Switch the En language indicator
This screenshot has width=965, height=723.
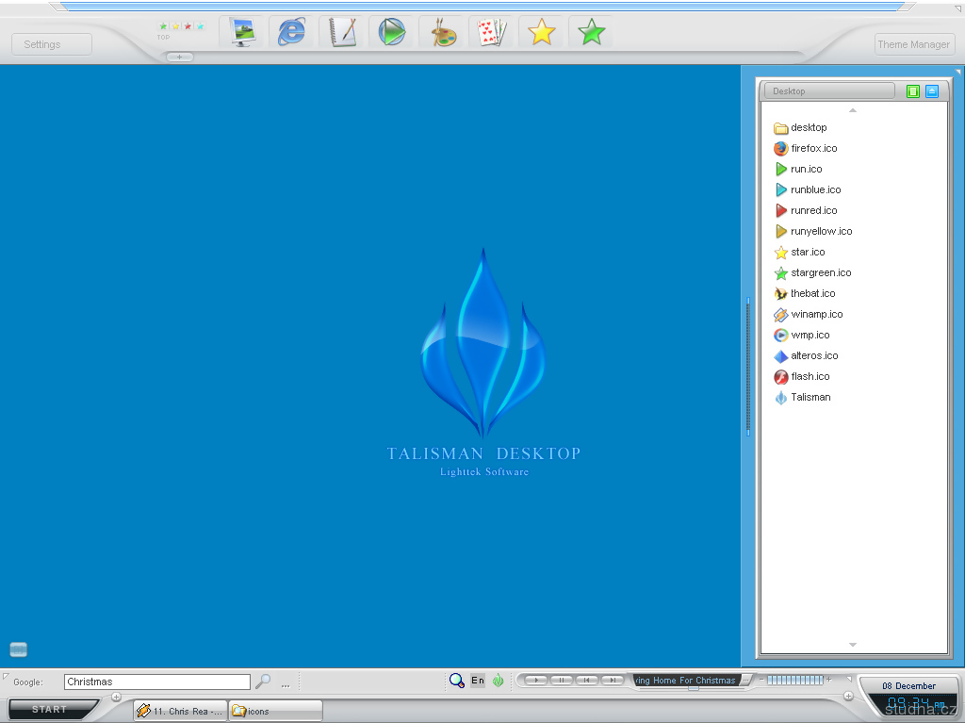(x=478, y=681)
